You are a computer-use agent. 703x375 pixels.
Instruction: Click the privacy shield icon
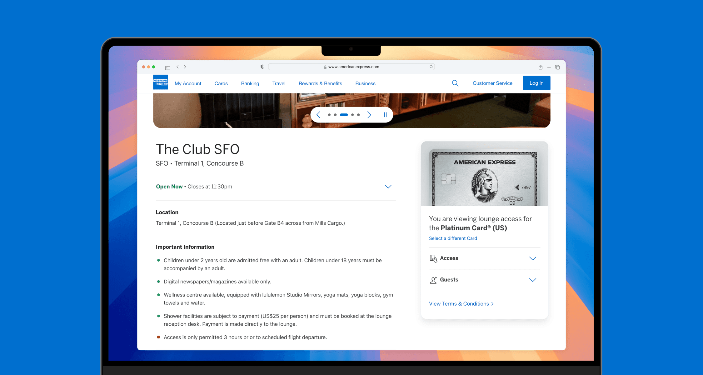click(262, 67)
